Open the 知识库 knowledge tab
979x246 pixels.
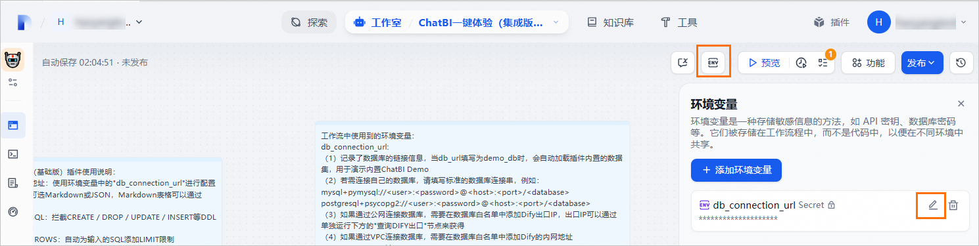(610, 22)
